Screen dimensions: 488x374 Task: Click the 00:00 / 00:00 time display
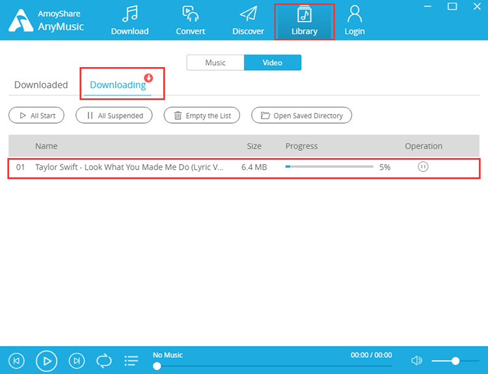[371, 355]
